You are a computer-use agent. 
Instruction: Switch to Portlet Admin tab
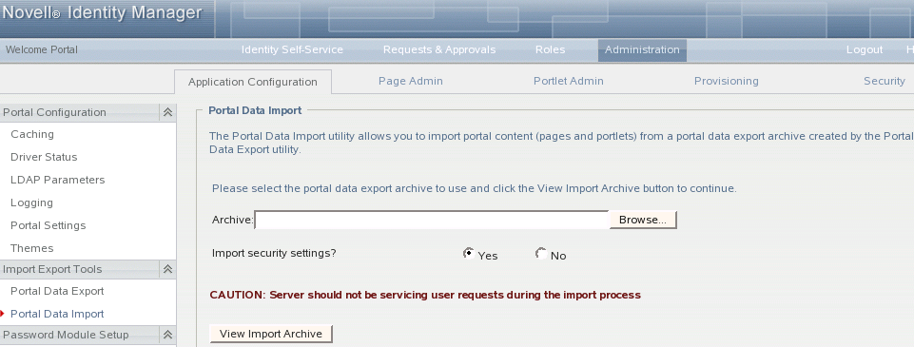coord(569,82)
